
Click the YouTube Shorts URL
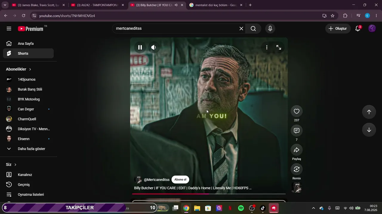click(x=67, y=16)
